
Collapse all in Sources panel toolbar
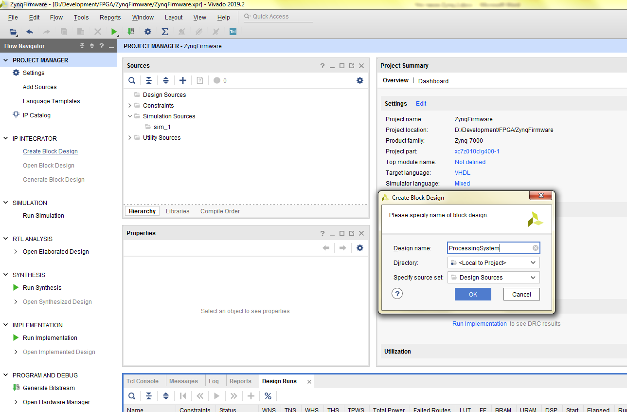click(x=149, y=80)
